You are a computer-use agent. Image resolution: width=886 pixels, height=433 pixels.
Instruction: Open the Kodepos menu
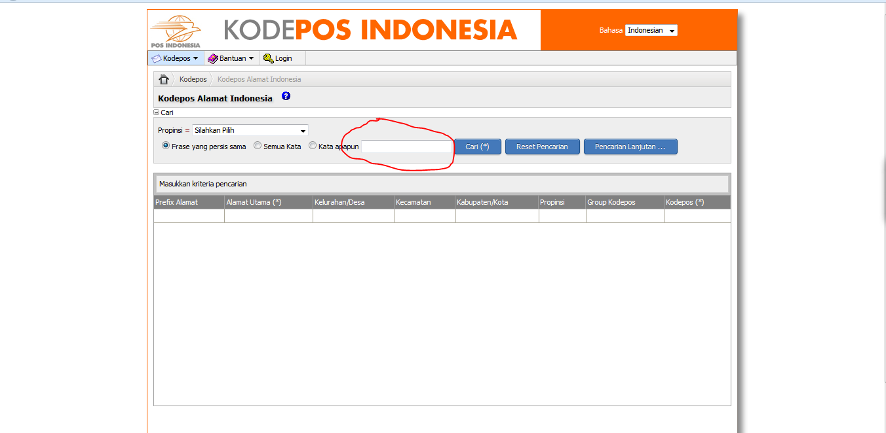click(176, 58)
